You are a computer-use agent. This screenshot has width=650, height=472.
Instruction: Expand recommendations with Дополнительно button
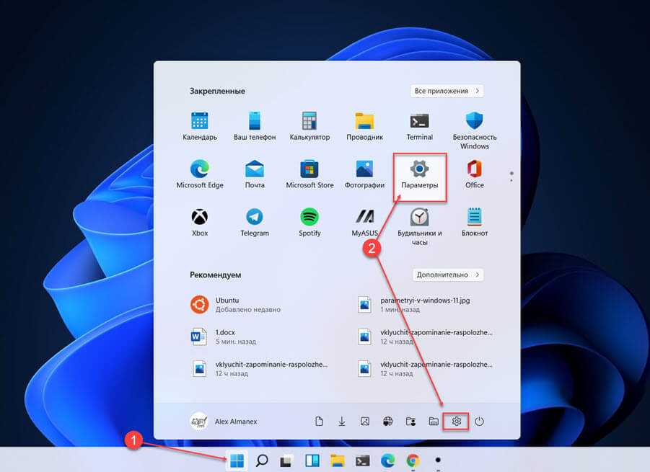click(447, 275)
